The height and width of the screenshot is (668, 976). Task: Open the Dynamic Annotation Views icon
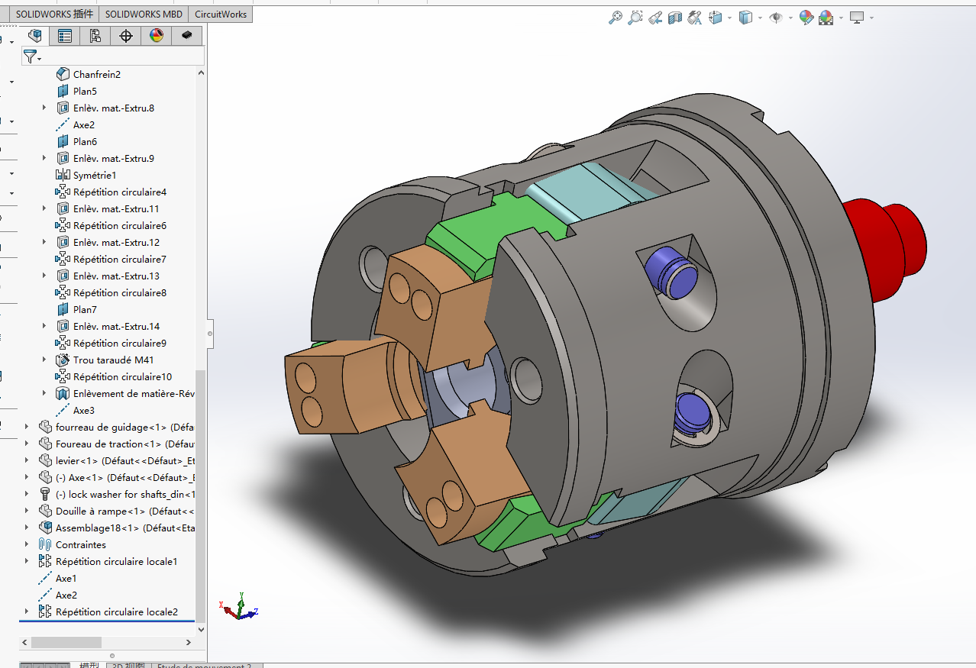click(695, 18)
